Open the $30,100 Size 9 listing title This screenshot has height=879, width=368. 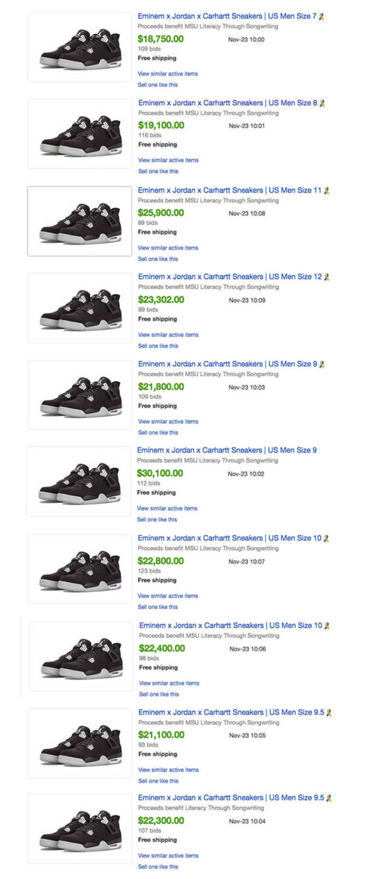(x=227, y=450)
